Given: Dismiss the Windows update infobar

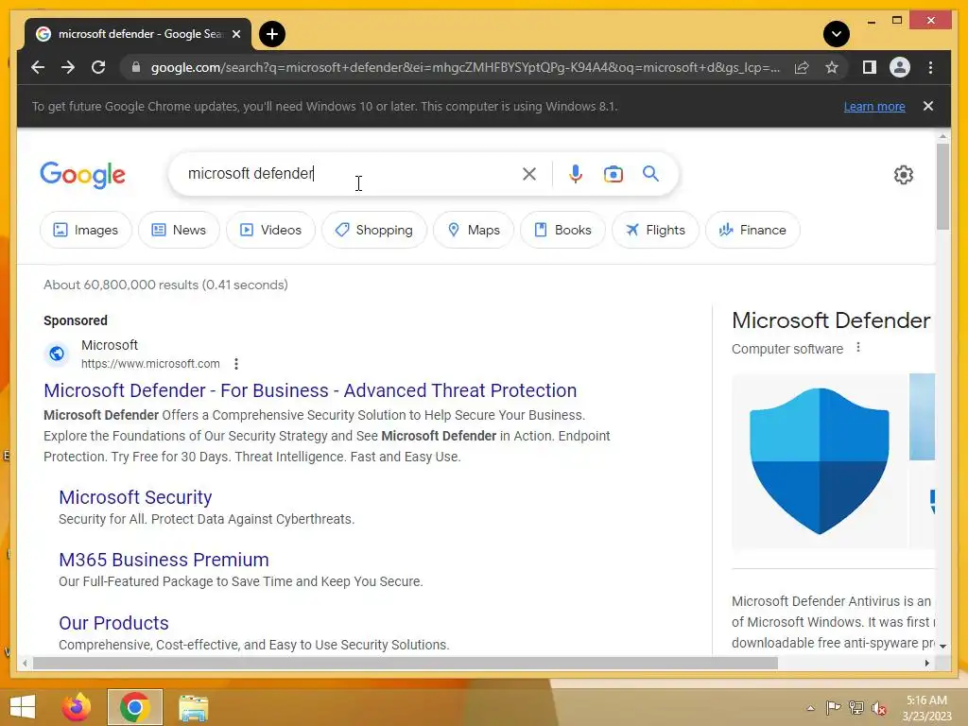Looking at the screenshot, I should pos(928,106).
